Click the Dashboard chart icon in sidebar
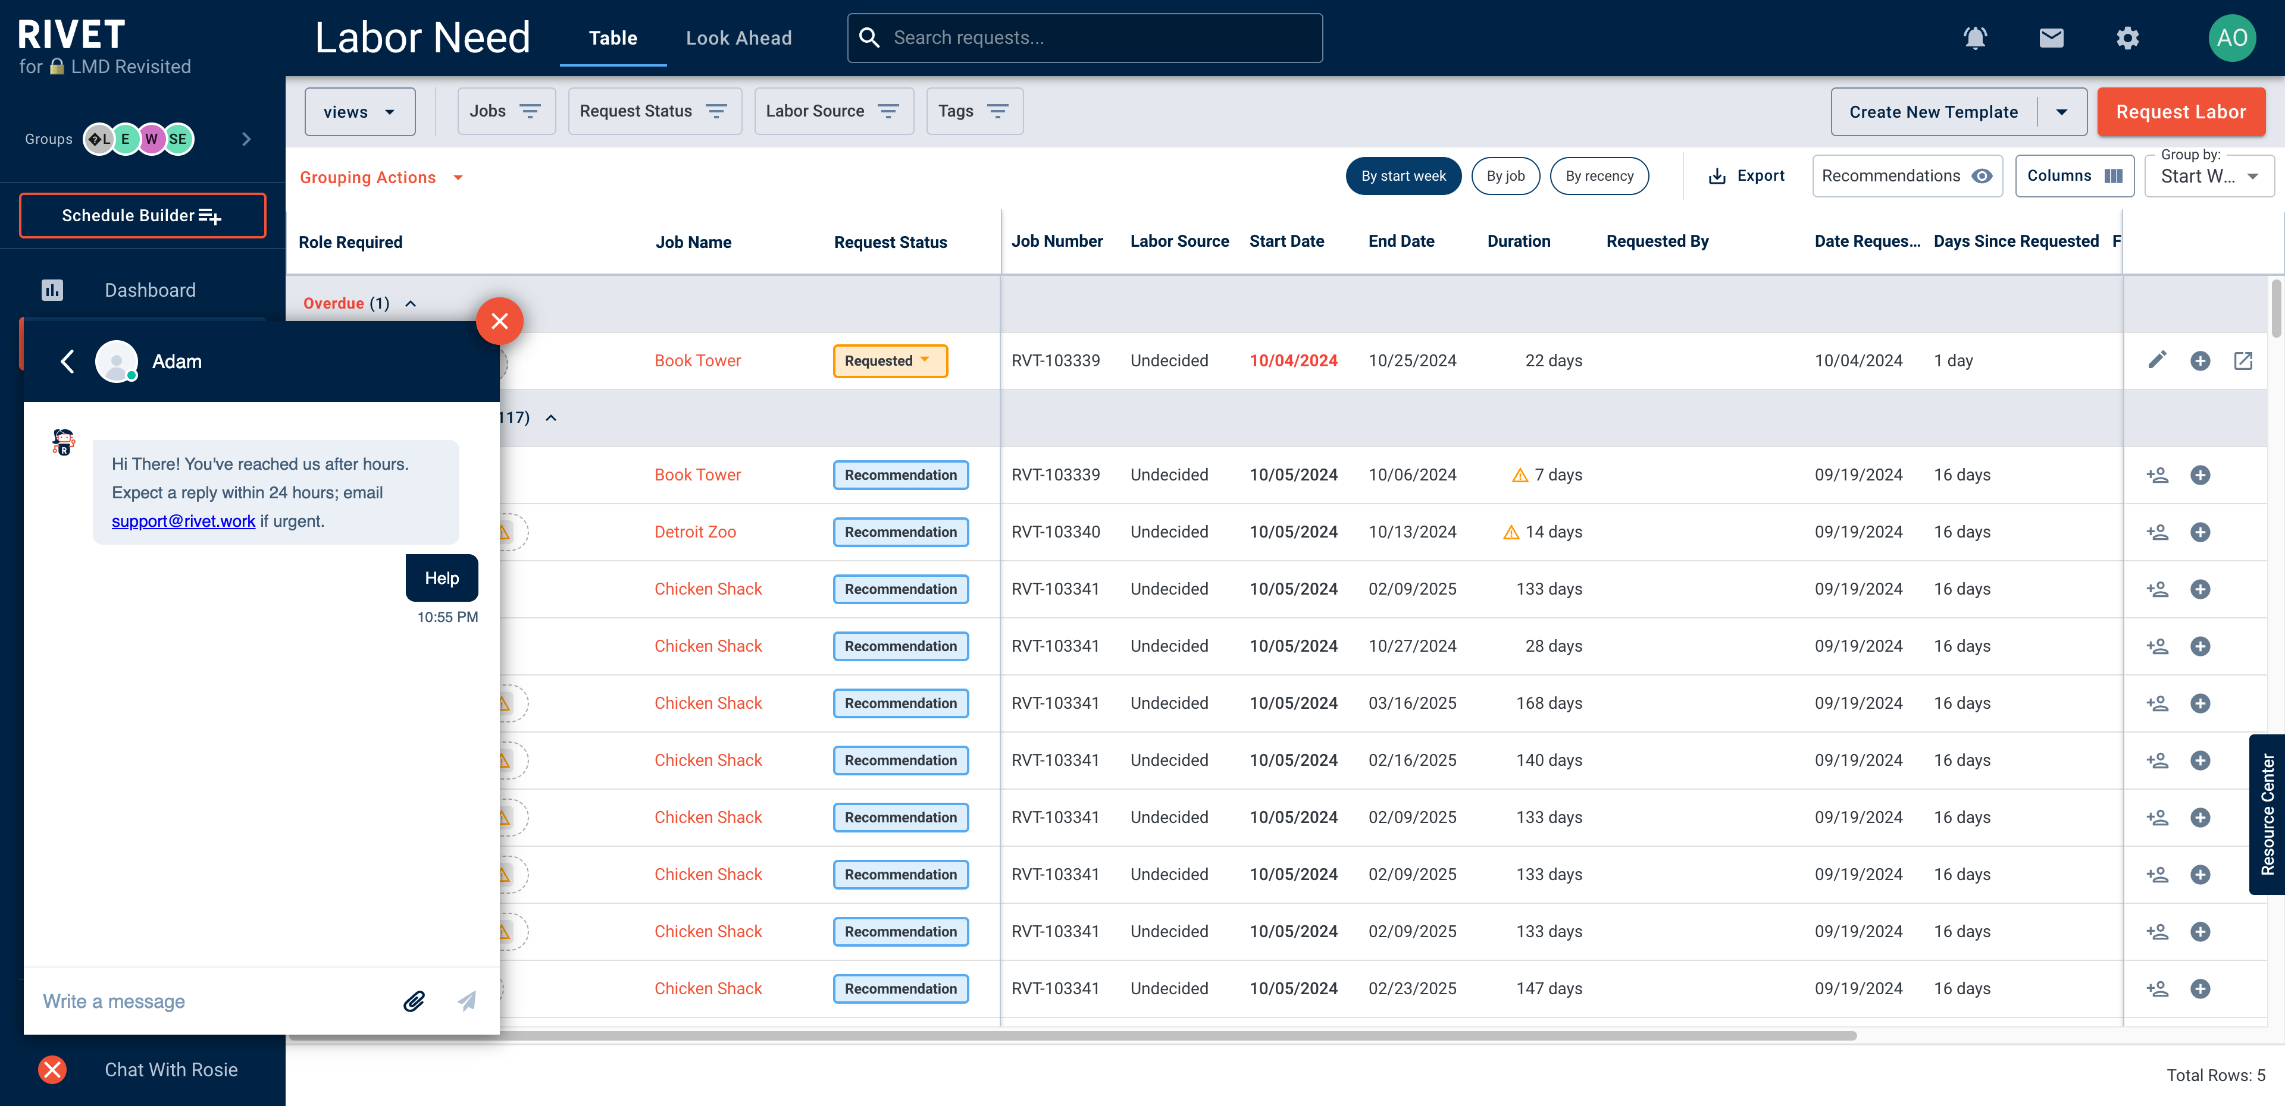The image size is (2285, 1106). [x=52, y=290]
